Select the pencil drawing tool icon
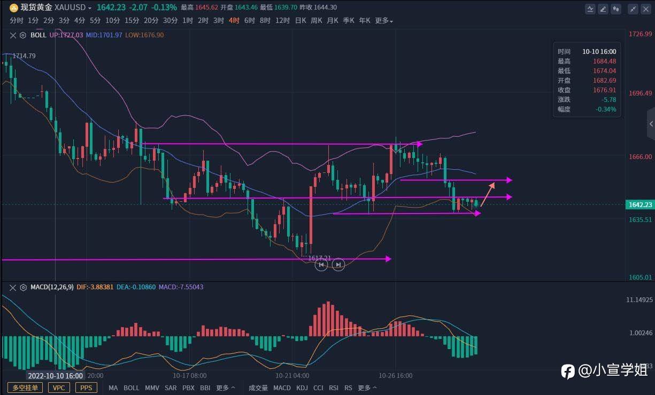655x395 pixels. (603, 9)
